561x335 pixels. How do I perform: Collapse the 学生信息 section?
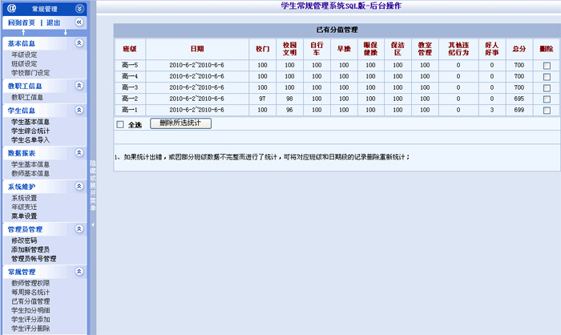79,110
